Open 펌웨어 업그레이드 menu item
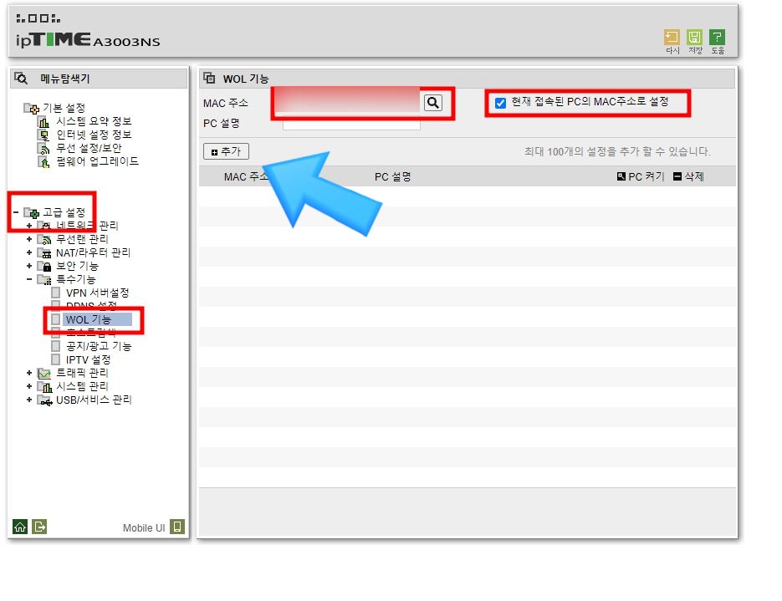Screen dimensions: 782x601 97,161
